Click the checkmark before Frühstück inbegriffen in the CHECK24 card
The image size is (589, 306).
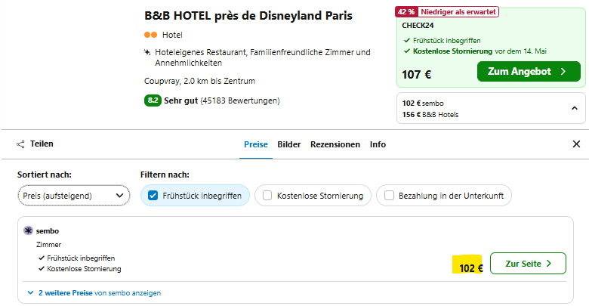point(406,40)
